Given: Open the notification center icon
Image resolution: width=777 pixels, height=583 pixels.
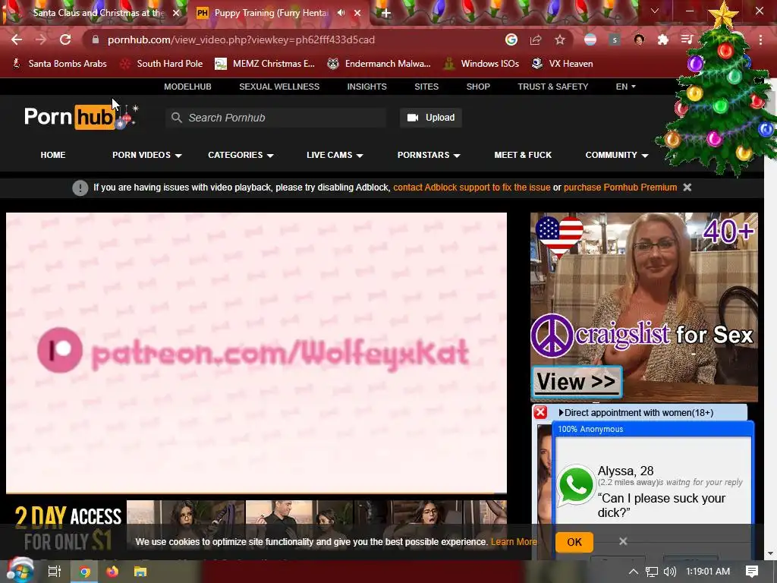Looking at the screenshot, I should pyautogui.click(x=752, y=572).
